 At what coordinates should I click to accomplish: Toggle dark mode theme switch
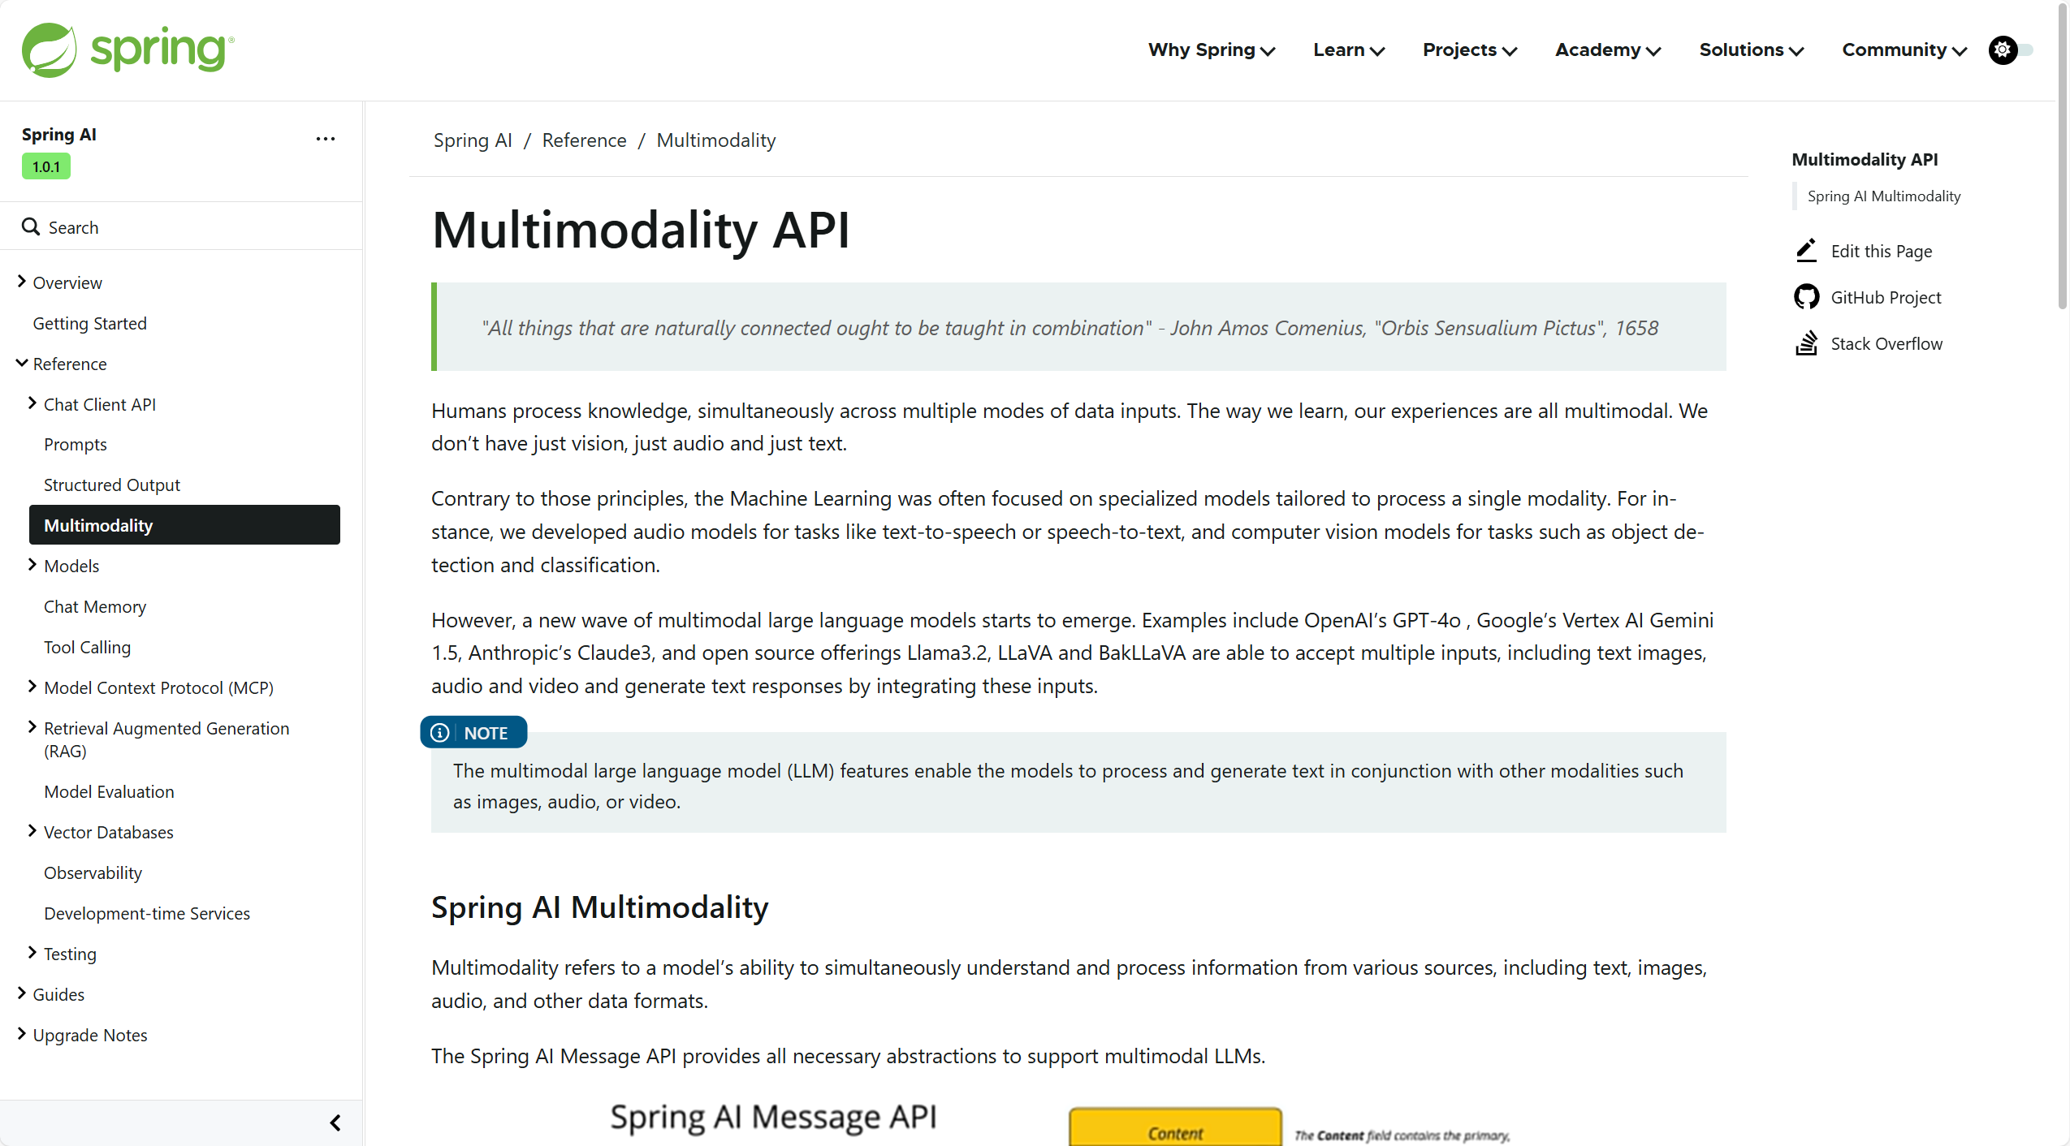(x=2010, y=50)
